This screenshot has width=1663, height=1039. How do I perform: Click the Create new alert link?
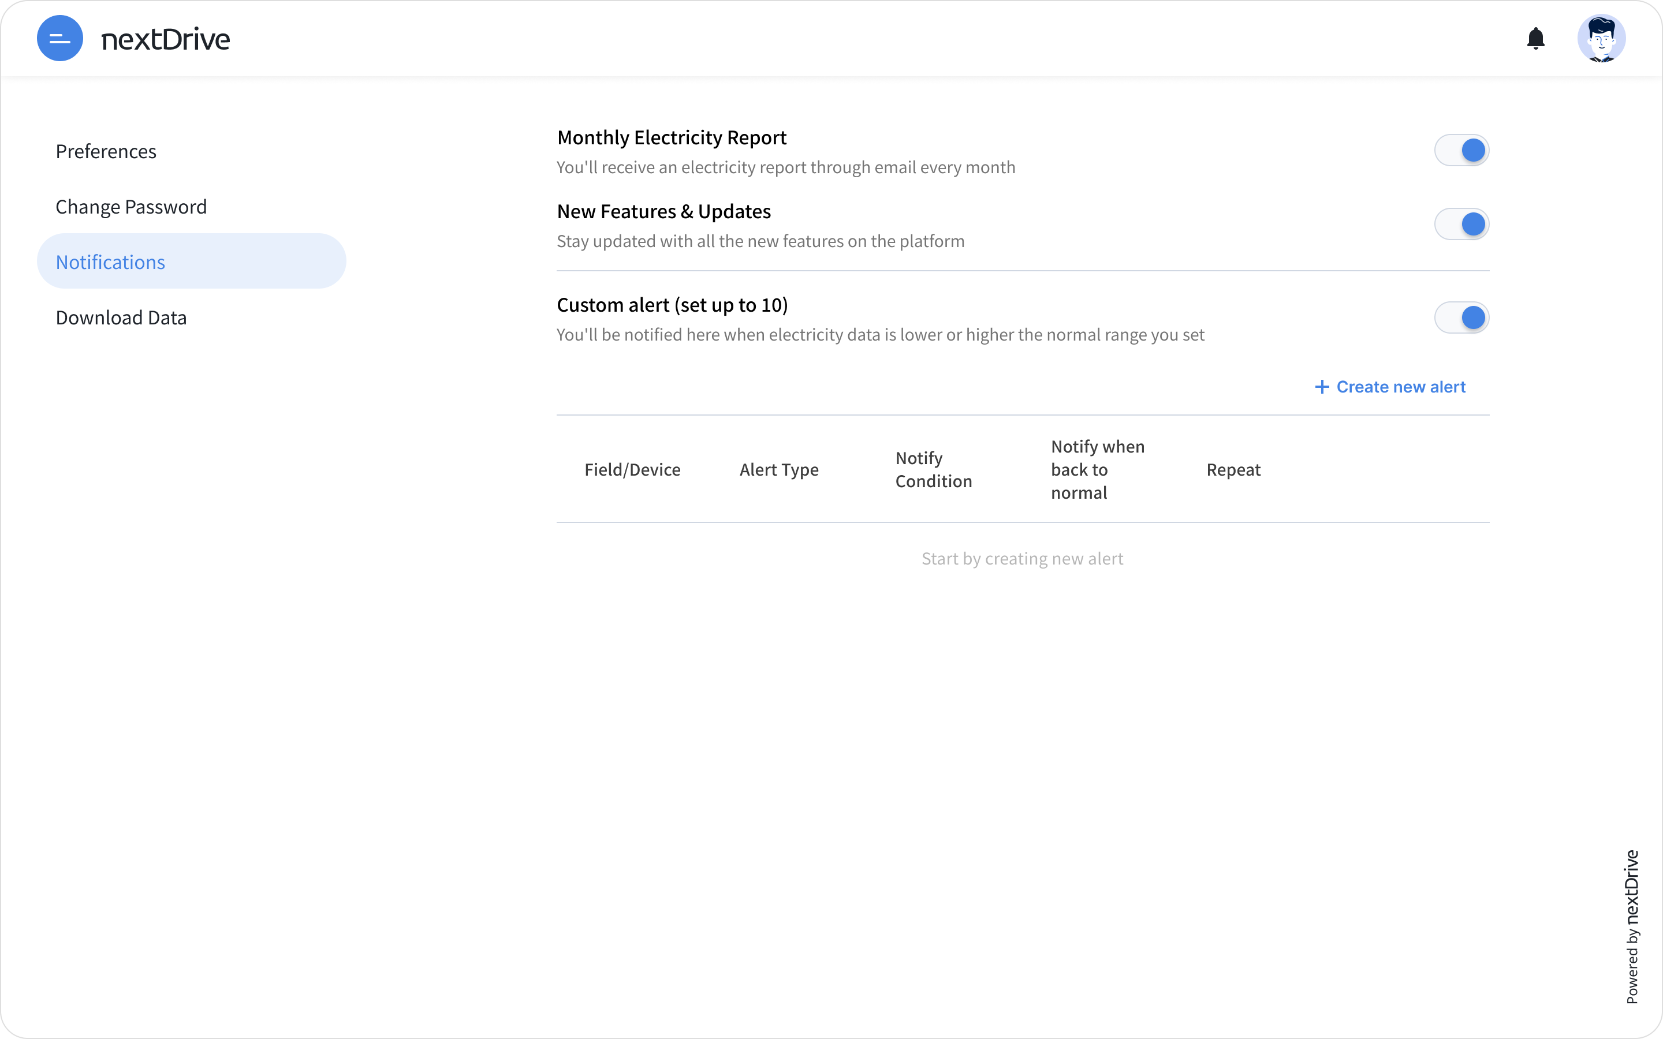(1390, 387)
